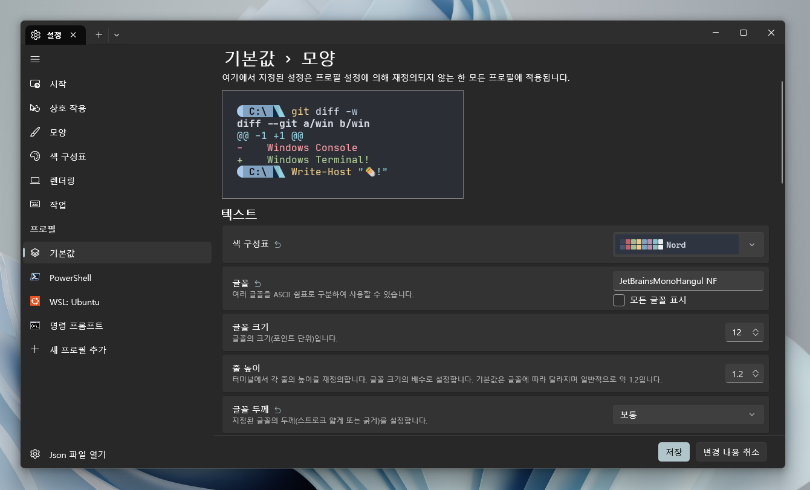Click the PowerShell profile icon
The width and height of the screenshot is (810, 490).
coord(35,277)
